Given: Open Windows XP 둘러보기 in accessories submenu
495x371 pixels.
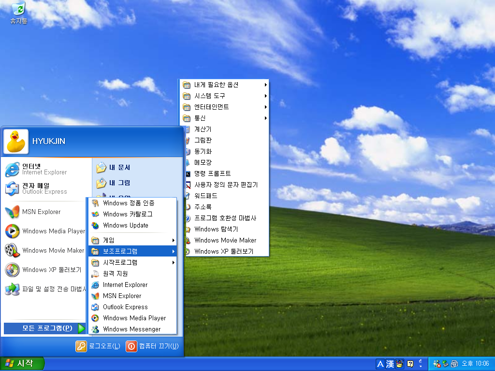Looking at the screenshot, I should click(227, 251).
